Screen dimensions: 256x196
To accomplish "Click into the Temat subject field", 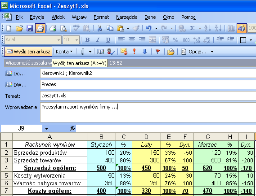I will click(148, 96).
